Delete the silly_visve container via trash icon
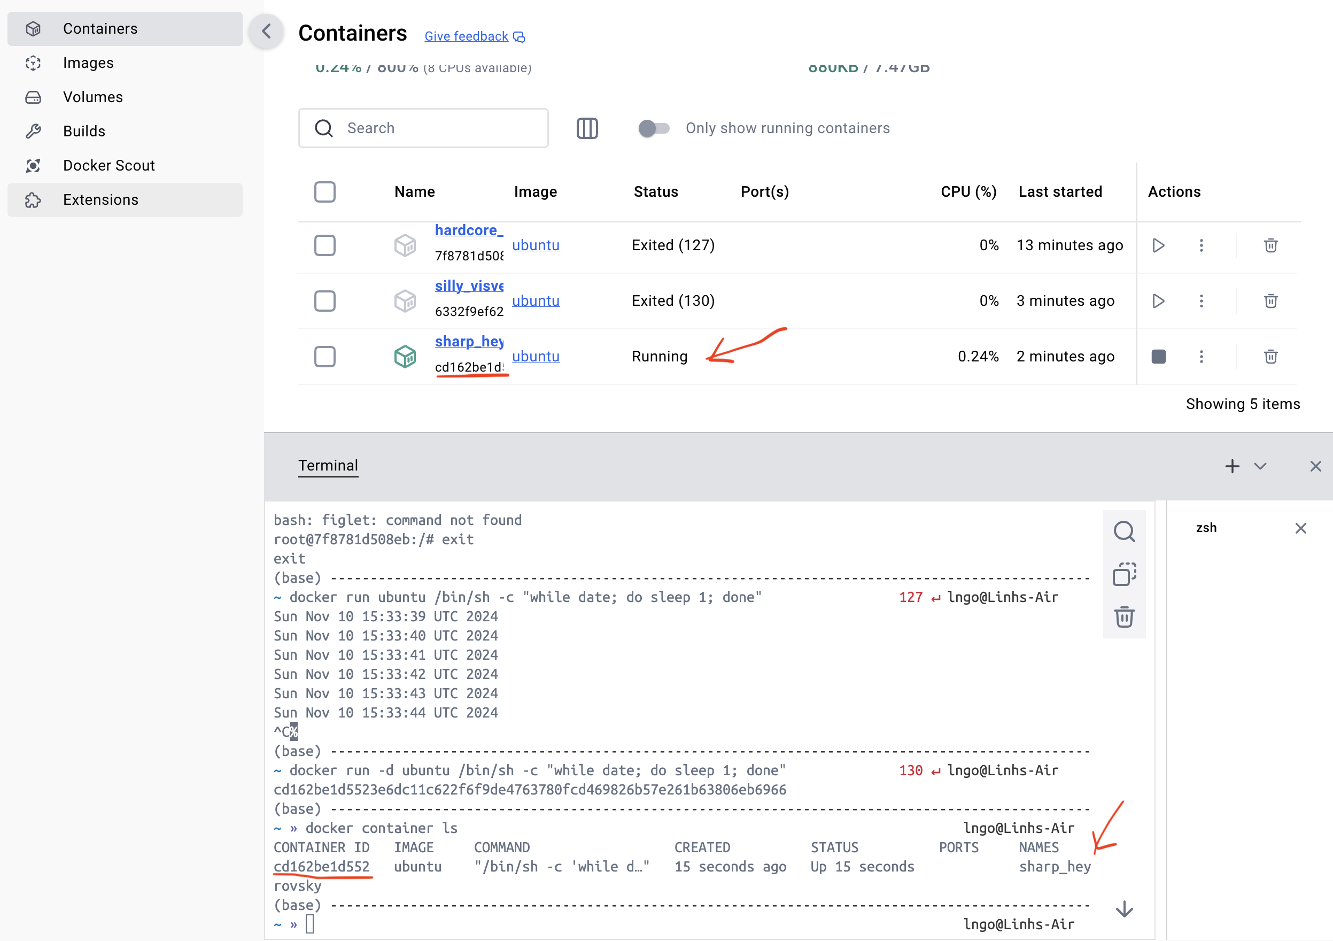The height and width of the screenshot is (941, 1333). pos(1270,301)
